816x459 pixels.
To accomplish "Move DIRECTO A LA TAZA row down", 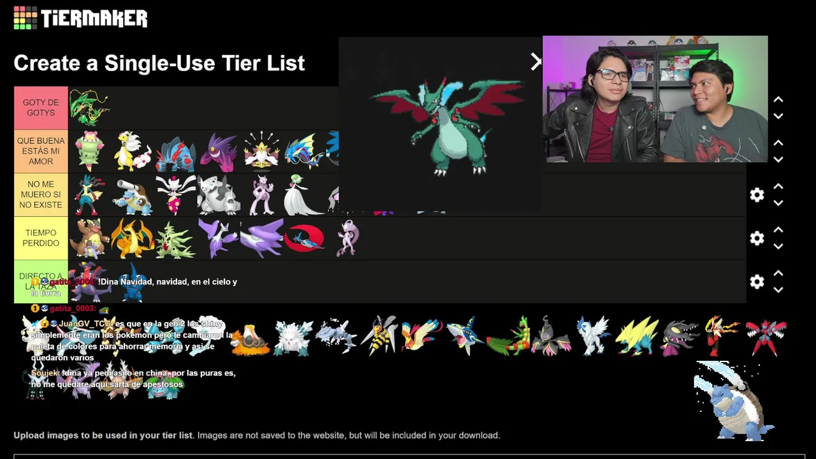I will [778, 289].
